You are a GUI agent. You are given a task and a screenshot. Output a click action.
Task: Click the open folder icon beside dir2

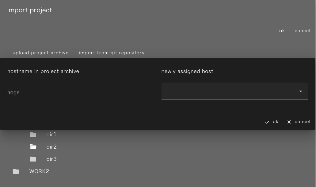point(33,147)
